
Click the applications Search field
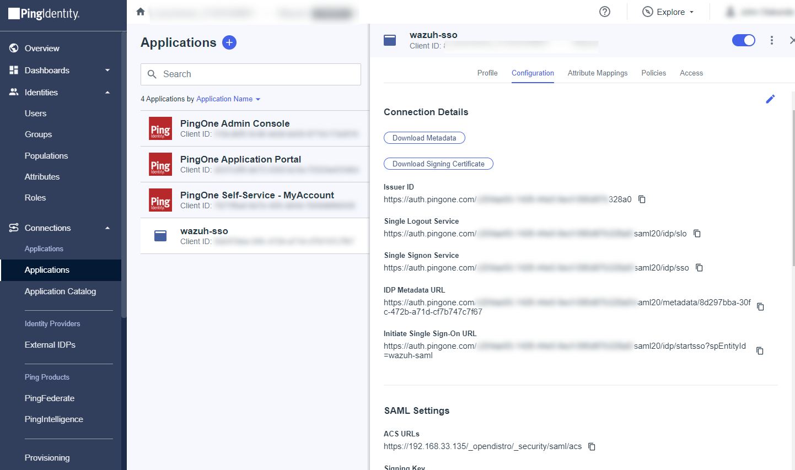251,74
